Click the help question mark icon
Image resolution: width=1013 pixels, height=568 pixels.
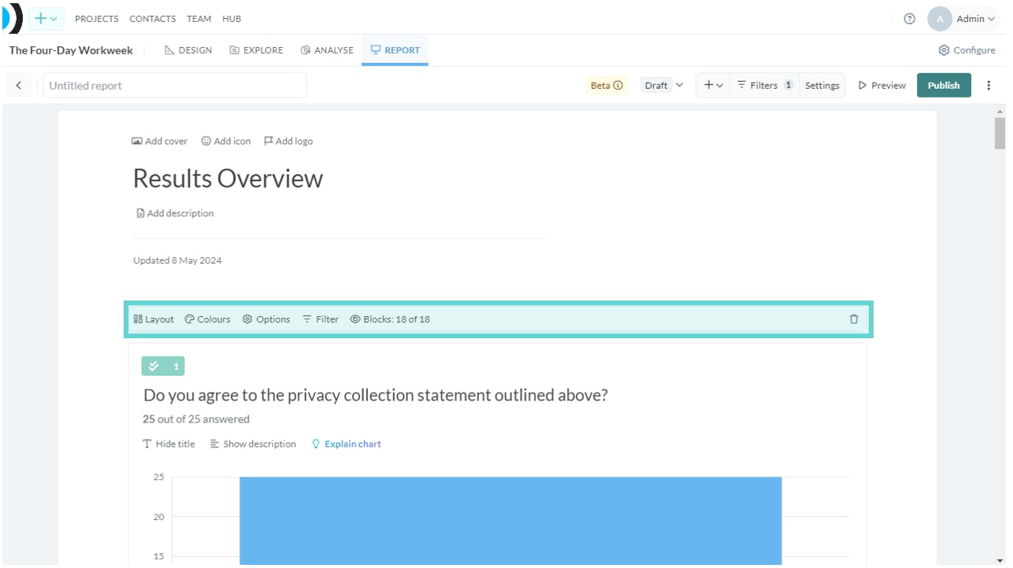tap(910, 19)
